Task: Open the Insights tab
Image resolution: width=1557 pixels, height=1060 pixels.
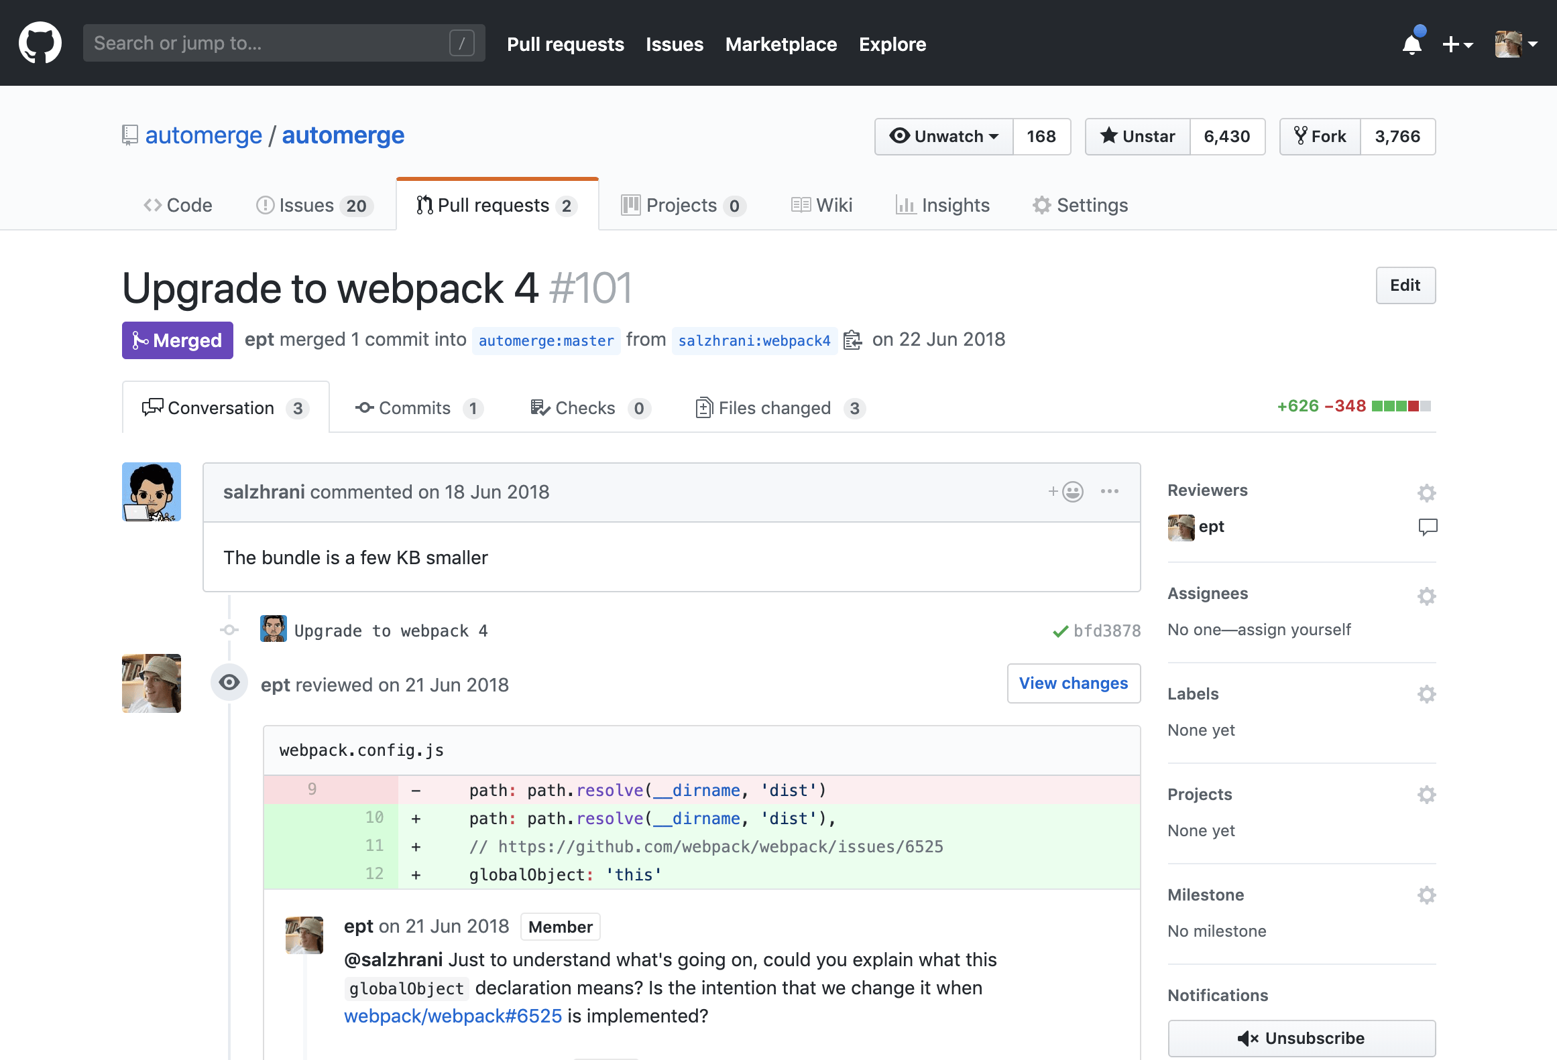Action: coord(943,205)
